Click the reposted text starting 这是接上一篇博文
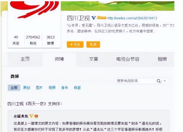Screen dimensions: 183x132 tap(88, 126)
